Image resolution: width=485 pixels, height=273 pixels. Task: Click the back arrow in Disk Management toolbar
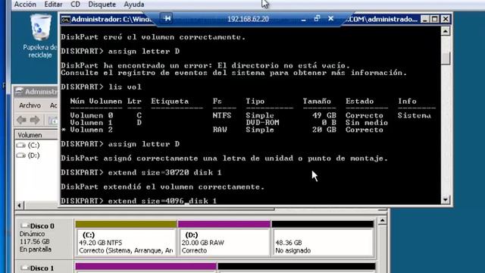click(22, 120)
